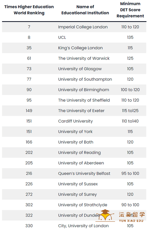Screen dimensions: 149x230
Task: Click the UCL institution name
Action: click(62, 38)
